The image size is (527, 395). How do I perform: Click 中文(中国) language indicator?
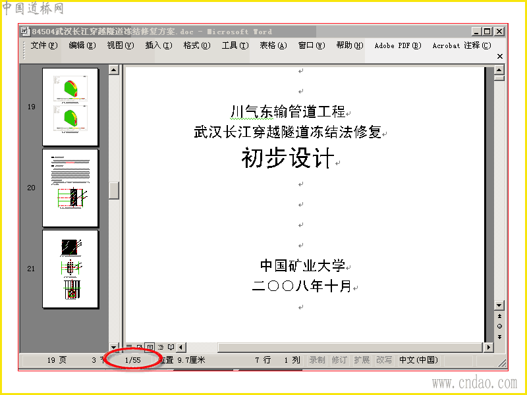[x=419, y=360]
